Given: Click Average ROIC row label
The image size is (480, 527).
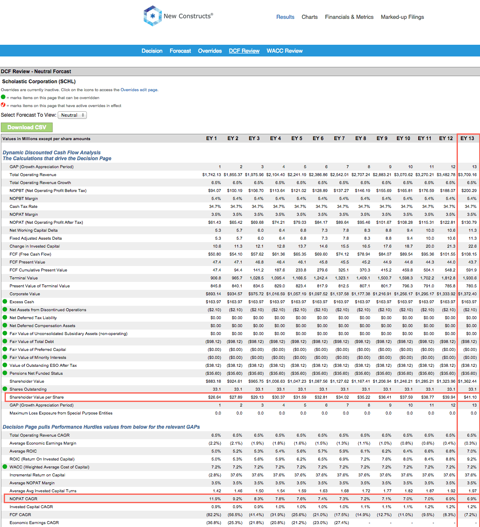Looking at the screenshot, I should point(23,451).
